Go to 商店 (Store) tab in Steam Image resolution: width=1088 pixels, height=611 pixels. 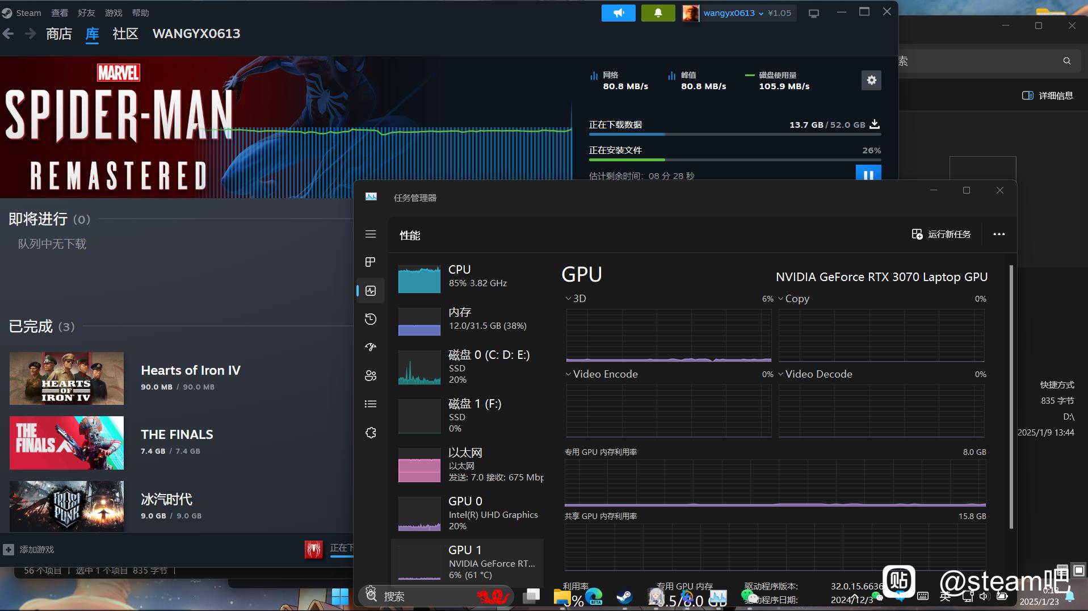point(59,34)
